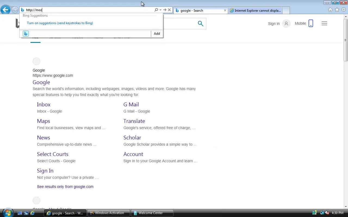Open the Maps sitelink
Image resolution: width=348 pixels, height=217 pixels.
43,121
